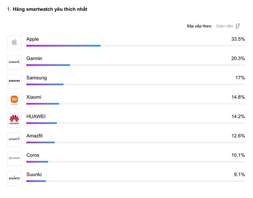The height and width of the screenshot is (198, 253).
Task: Click the HUAWEI 14.2% percentage value
Action: point(238,116)
